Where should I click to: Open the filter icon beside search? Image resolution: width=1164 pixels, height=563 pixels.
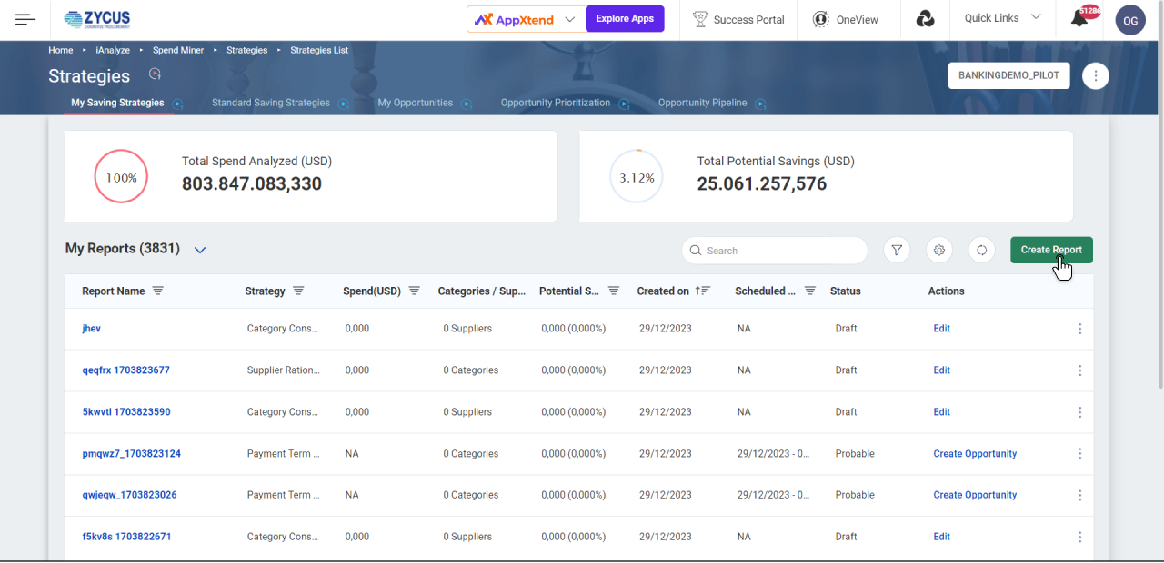[897, 251]
